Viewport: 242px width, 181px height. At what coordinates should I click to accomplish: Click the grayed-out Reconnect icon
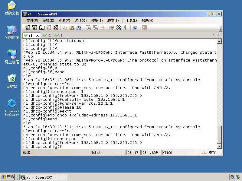(x=49, y=28)
